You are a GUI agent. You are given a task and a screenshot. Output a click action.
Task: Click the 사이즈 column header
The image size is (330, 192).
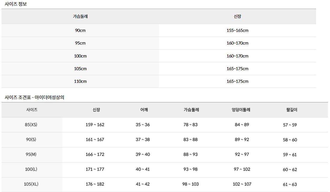coord(32,110)
